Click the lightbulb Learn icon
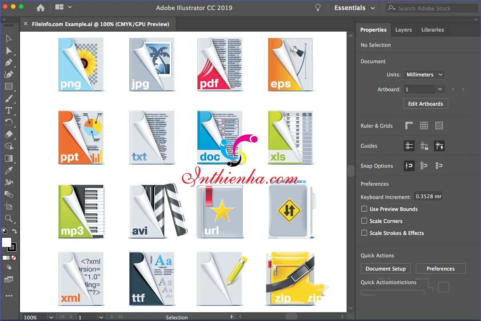 [318, 8]
